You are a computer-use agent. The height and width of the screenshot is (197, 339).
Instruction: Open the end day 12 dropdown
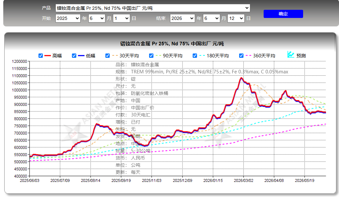pyautogui.click(x=236, y=18)
